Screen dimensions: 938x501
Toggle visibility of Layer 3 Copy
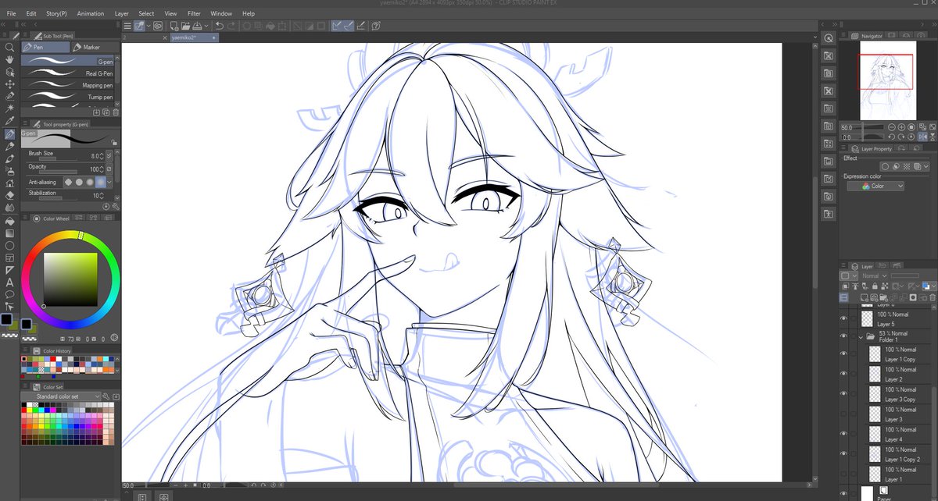click(x=843, y=394)
